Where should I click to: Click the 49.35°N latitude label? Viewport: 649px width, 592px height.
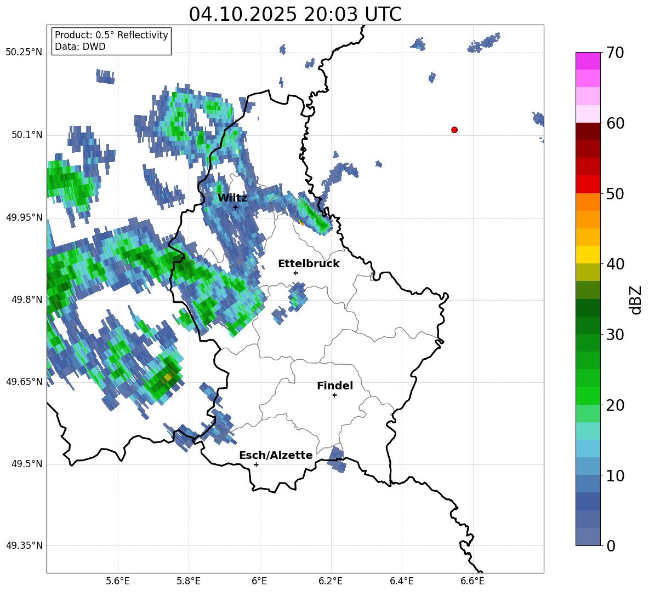click(x=24, y=545)
